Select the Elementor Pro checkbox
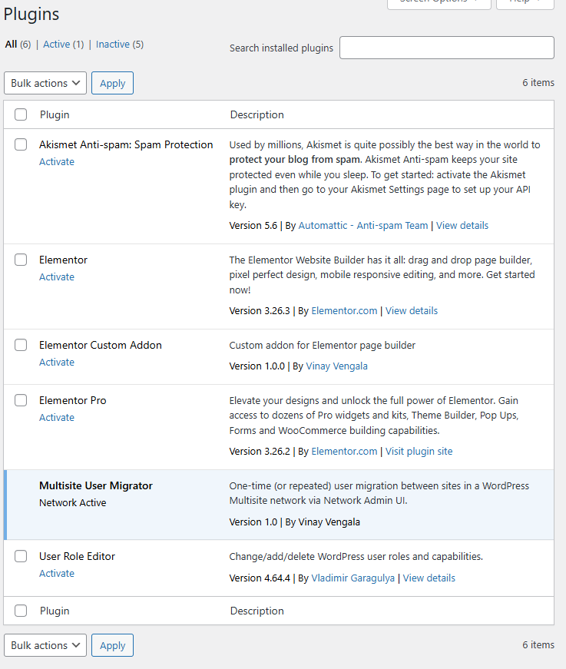566x669 pixels. click(21, 401)
